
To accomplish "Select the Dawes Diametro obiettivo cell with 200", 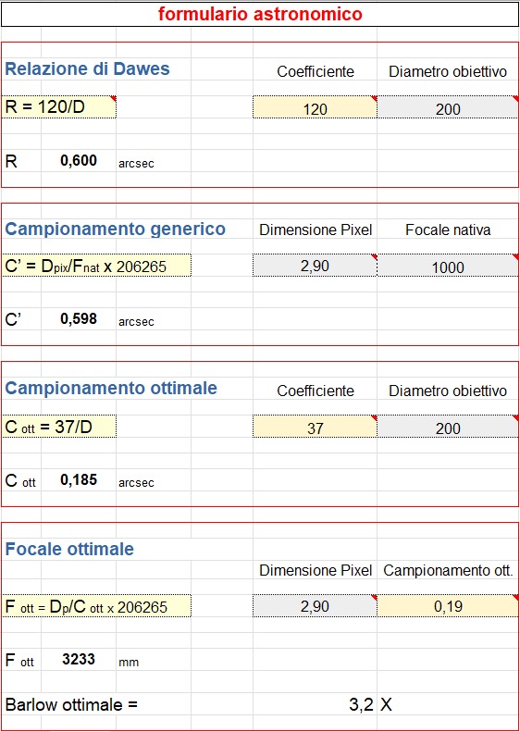I will click(448, 107).
